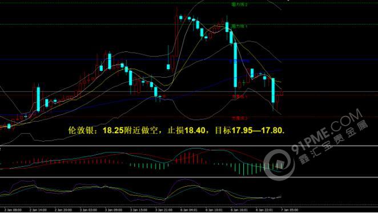Image resolution: width=378 pixels, height=213 pixels.
Task: Select the red 支撑线2 support label
Action: click(240, 118)
